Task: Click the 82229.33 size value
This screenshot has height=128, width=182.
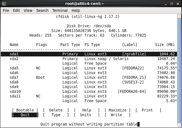Action: 166,96
